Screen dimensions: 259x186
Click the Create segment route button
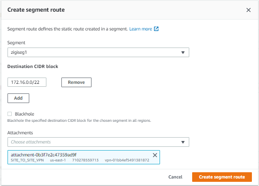222,177
